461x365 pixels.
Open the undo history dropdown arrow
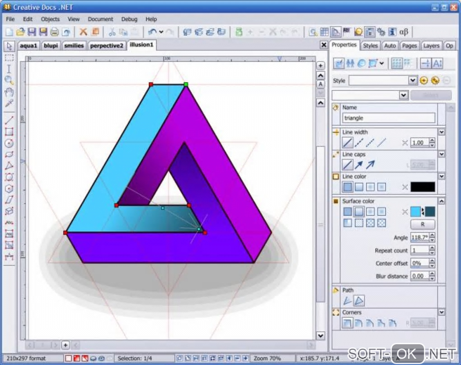tap(161, 32)
